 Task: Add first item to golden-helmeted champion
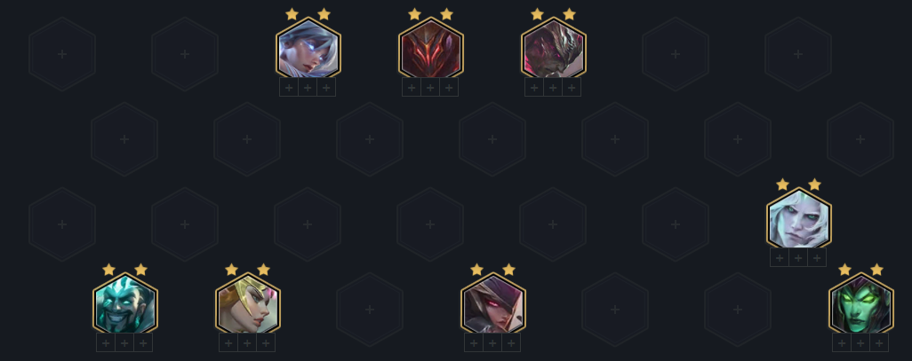(228, 343)
